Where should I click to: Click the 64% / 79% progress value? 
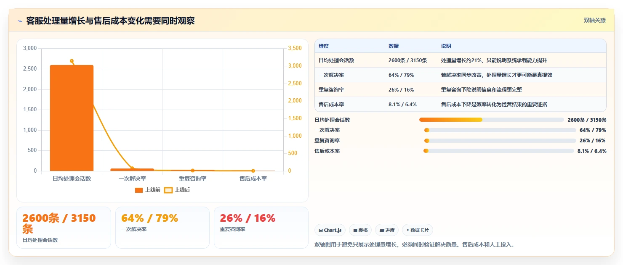(593, 130)
